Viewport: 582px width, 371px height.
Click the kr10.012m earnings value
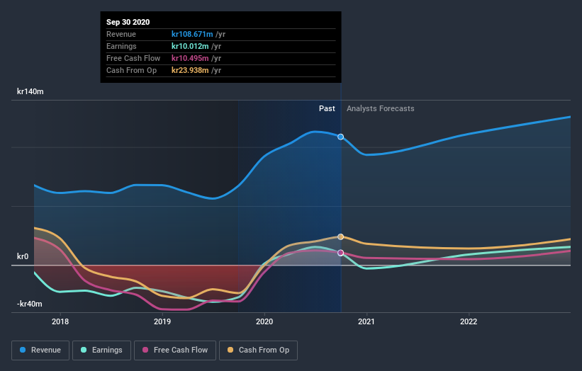click(190, 46)
